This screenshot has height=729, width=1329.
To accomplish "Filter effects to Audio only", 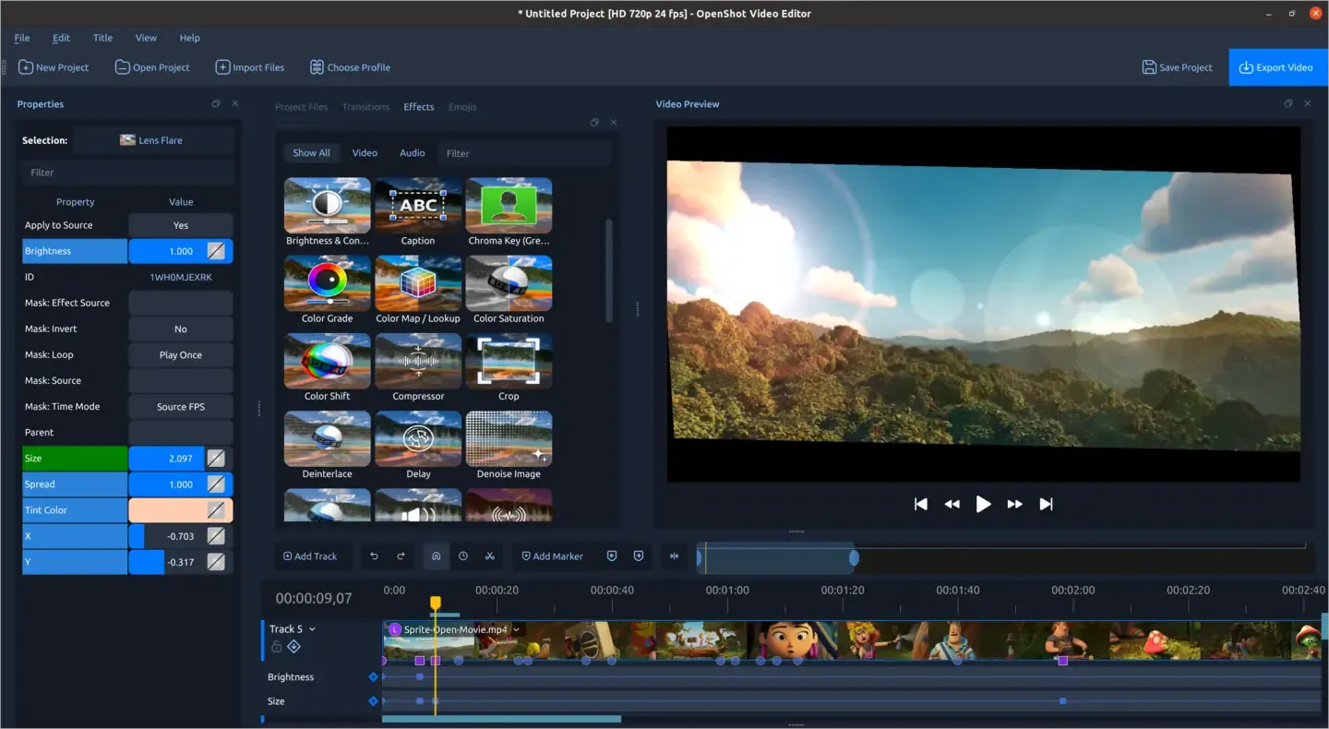I will coord(413,153).
